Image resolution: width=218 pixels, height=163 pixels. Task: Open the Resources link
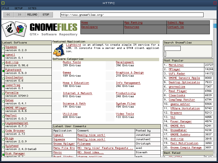coord(132,27)
